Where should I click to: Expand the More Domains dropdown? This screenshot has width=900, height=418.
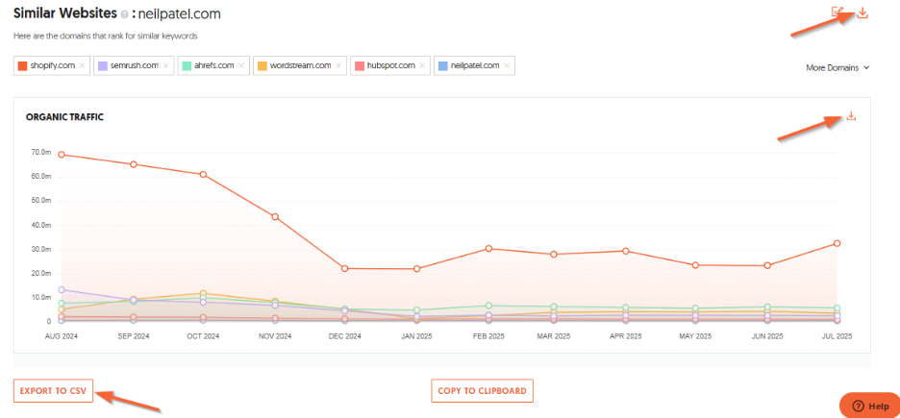(837, 67)
